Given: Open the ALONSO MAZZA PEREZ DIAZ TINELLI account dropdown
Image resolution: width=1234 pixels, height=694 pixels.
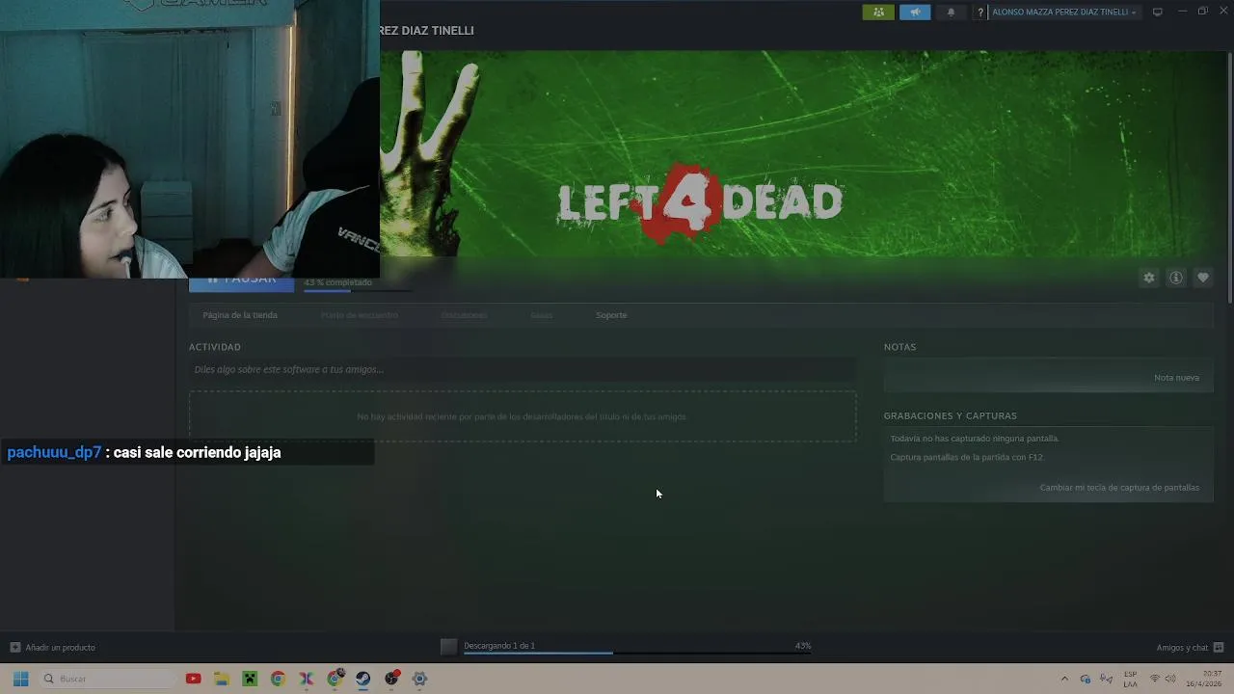Looking at the screenshot, I should pyautogui.click(x=1064, y=12).
